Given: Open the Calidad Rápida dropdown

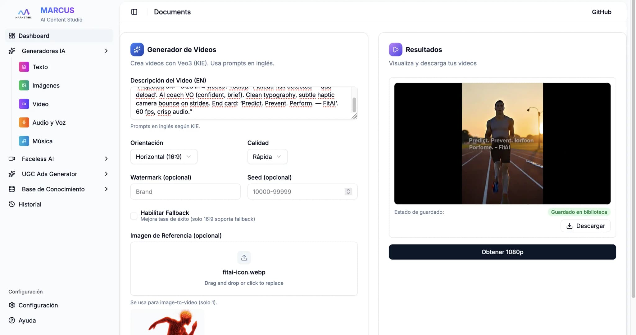Looking at the screenshot, I should pyautogui.click(x=267, y=157).
